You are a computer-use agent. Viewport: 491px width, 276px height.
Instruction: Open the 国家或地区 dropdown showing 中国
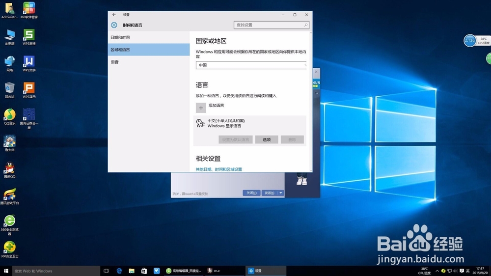[x=251, y=65]
